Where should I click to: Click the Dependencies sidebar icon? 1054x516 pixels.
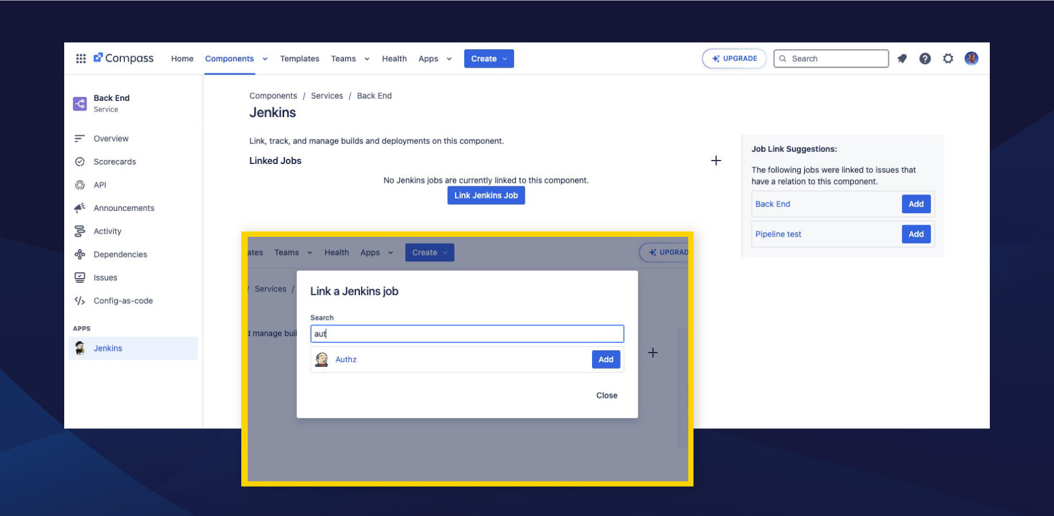[x=80, y=255]
